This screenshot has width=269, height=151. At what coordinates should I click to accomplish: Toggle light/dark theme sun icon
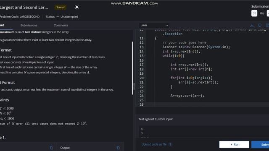[76, 7]
